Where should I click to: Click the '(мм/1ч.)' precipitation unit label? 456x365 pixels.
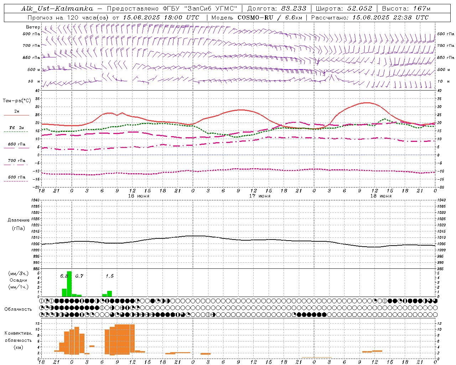(18, 287)
